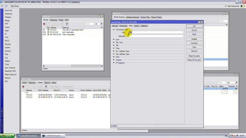The width and height of the screenshot is (246, 138).
Task: Select DHCP lease row 10.0.0.3
Action: tap(66, 97)
